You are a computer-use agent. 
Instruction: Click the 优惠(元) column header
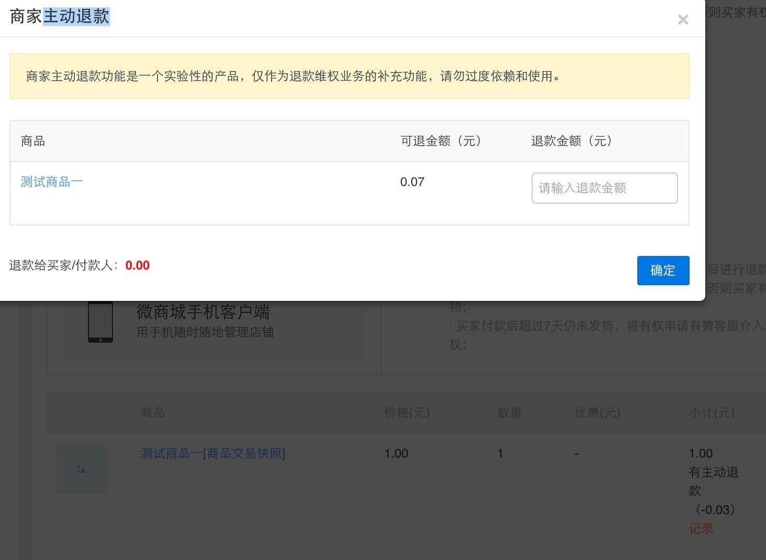pos(597,413)
